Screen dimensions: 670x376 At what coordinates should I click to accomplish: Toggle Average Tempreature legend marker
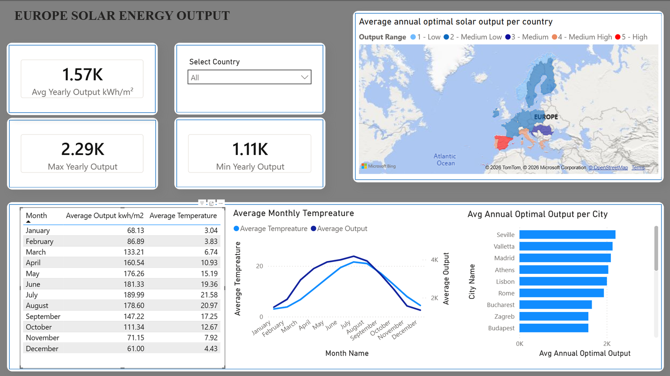[x=237, y=229]
